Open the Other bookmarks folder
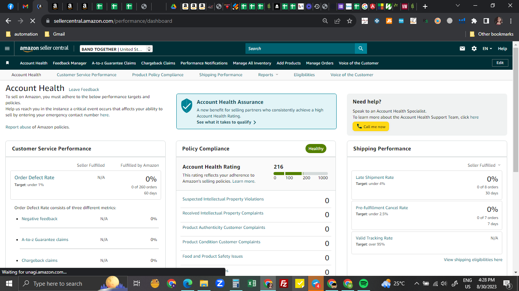 tap(492, 34)
